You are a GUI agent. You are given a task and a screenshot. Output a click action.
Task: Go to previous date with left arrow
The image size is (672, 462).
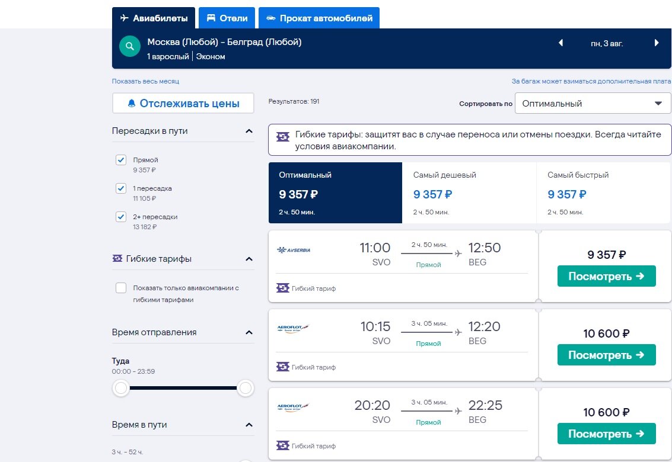(560, 43)
